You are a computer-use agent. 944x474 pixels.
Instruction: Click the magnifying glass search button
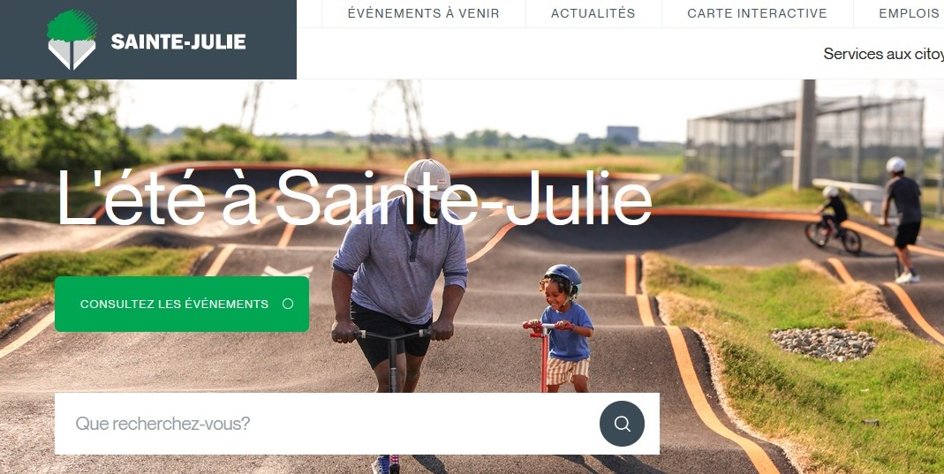coord(622,424)
